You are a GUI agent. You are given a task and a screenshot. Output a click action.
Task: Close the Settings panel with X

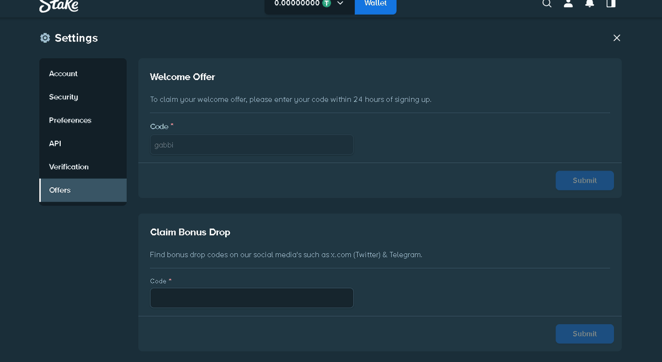pyautogui.click(x=617, y=38)
